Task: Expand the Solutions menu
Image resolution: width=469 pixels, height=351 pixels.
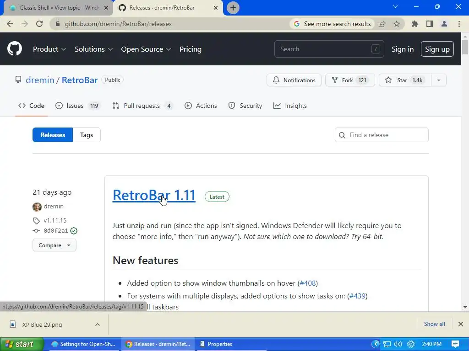Action: [93, 49]
